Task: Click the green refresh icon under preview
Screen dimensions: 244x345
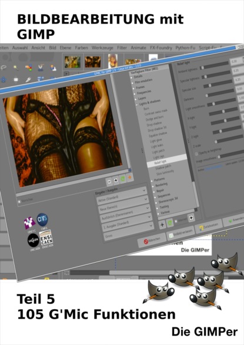Action: (x=123, y=179)
